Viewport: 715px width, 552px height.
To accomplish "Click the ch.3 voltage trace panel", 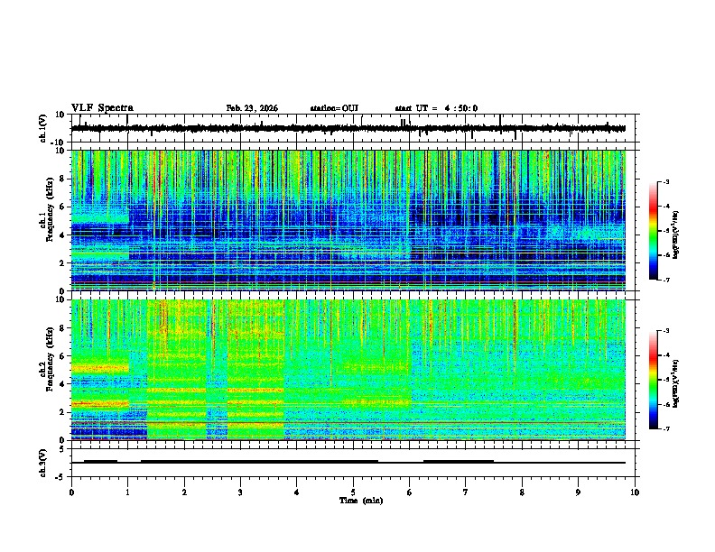I will click(355, 463).
